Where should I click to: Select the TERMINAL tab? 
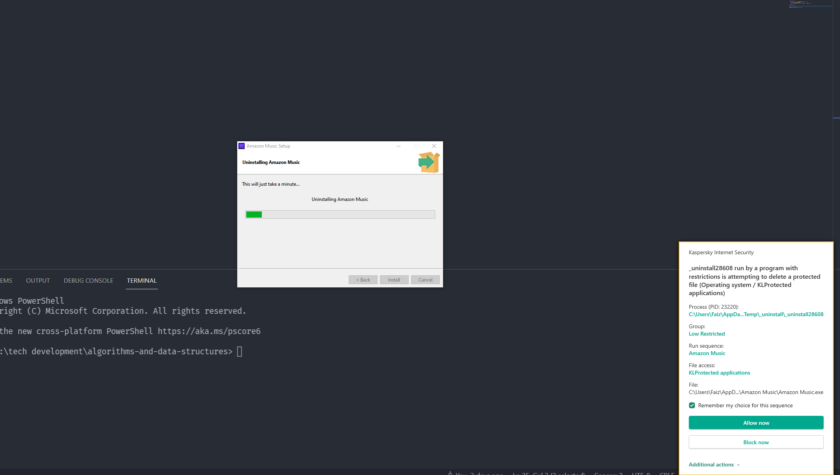[141, 280]
